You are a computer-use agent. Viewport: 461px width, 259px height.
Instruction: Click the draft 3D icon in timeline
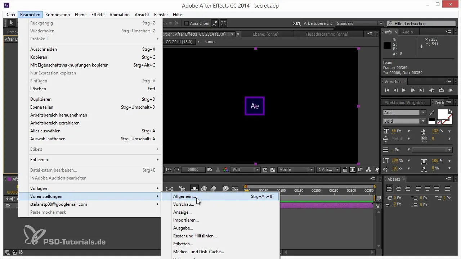click(x=182, y=188)
